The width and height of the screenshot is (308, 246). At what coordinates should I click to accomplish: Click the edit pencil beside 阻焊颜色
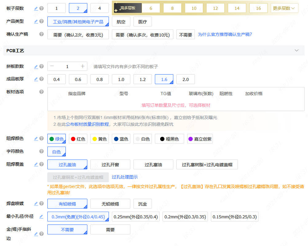(x=36, y=138)
